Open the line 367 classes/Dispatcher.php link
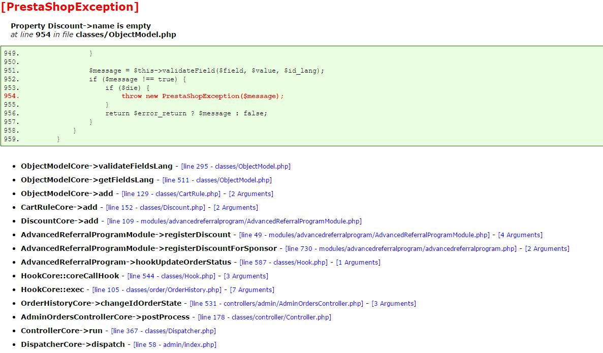Screen dimensions: 603x353 point(164,331)
